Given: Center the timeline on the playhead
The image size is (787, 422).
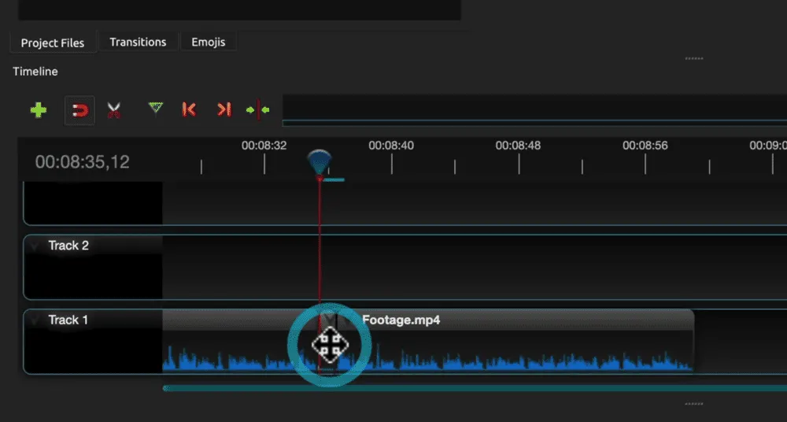Looking at the screenshot, I should [x=257, y=110].
